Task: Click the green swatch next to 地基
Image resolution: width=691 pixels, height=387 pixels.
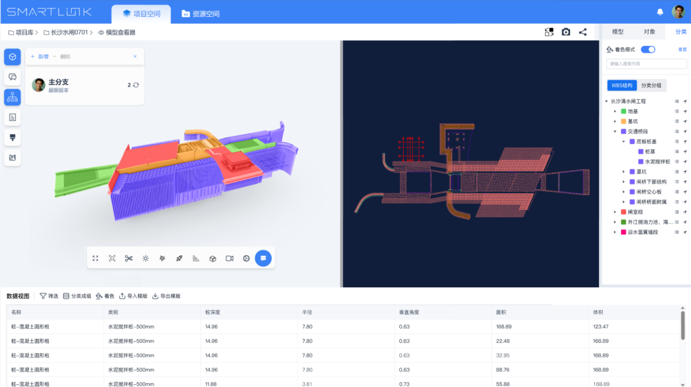Action: pyautogui.click(x=624, y=111)
